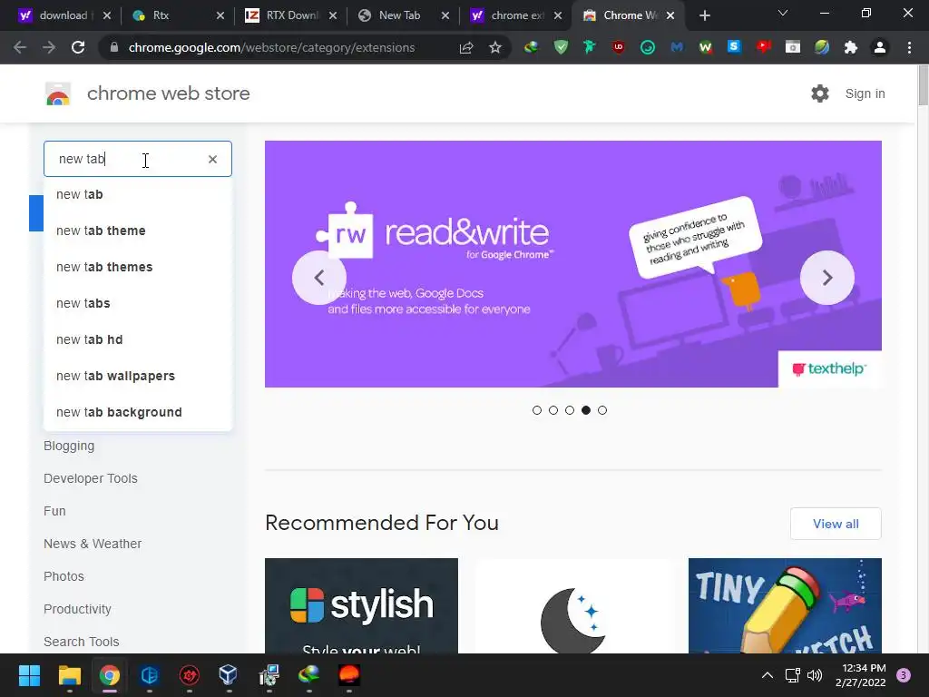
Task: Click the share page icon in address bar
Action: tap(466, 47)
